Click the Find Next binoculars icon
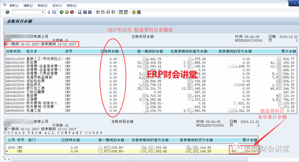The width and height of the screenshot is (299, 162). 90,12
